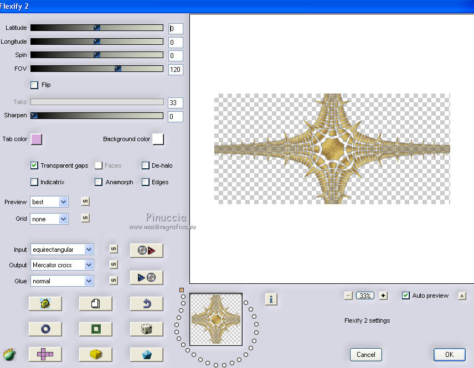The height and width of the screenshot is (368, 474).
Task: Click the yellow brick icon button
Action: 96,354
